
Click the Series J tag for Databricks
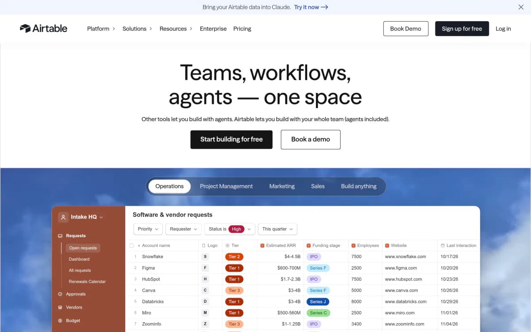click(x=318, y=301)
